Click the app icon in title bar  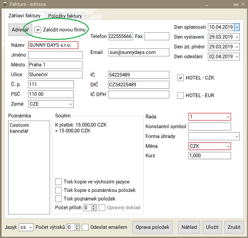click(x=4, y=4)
